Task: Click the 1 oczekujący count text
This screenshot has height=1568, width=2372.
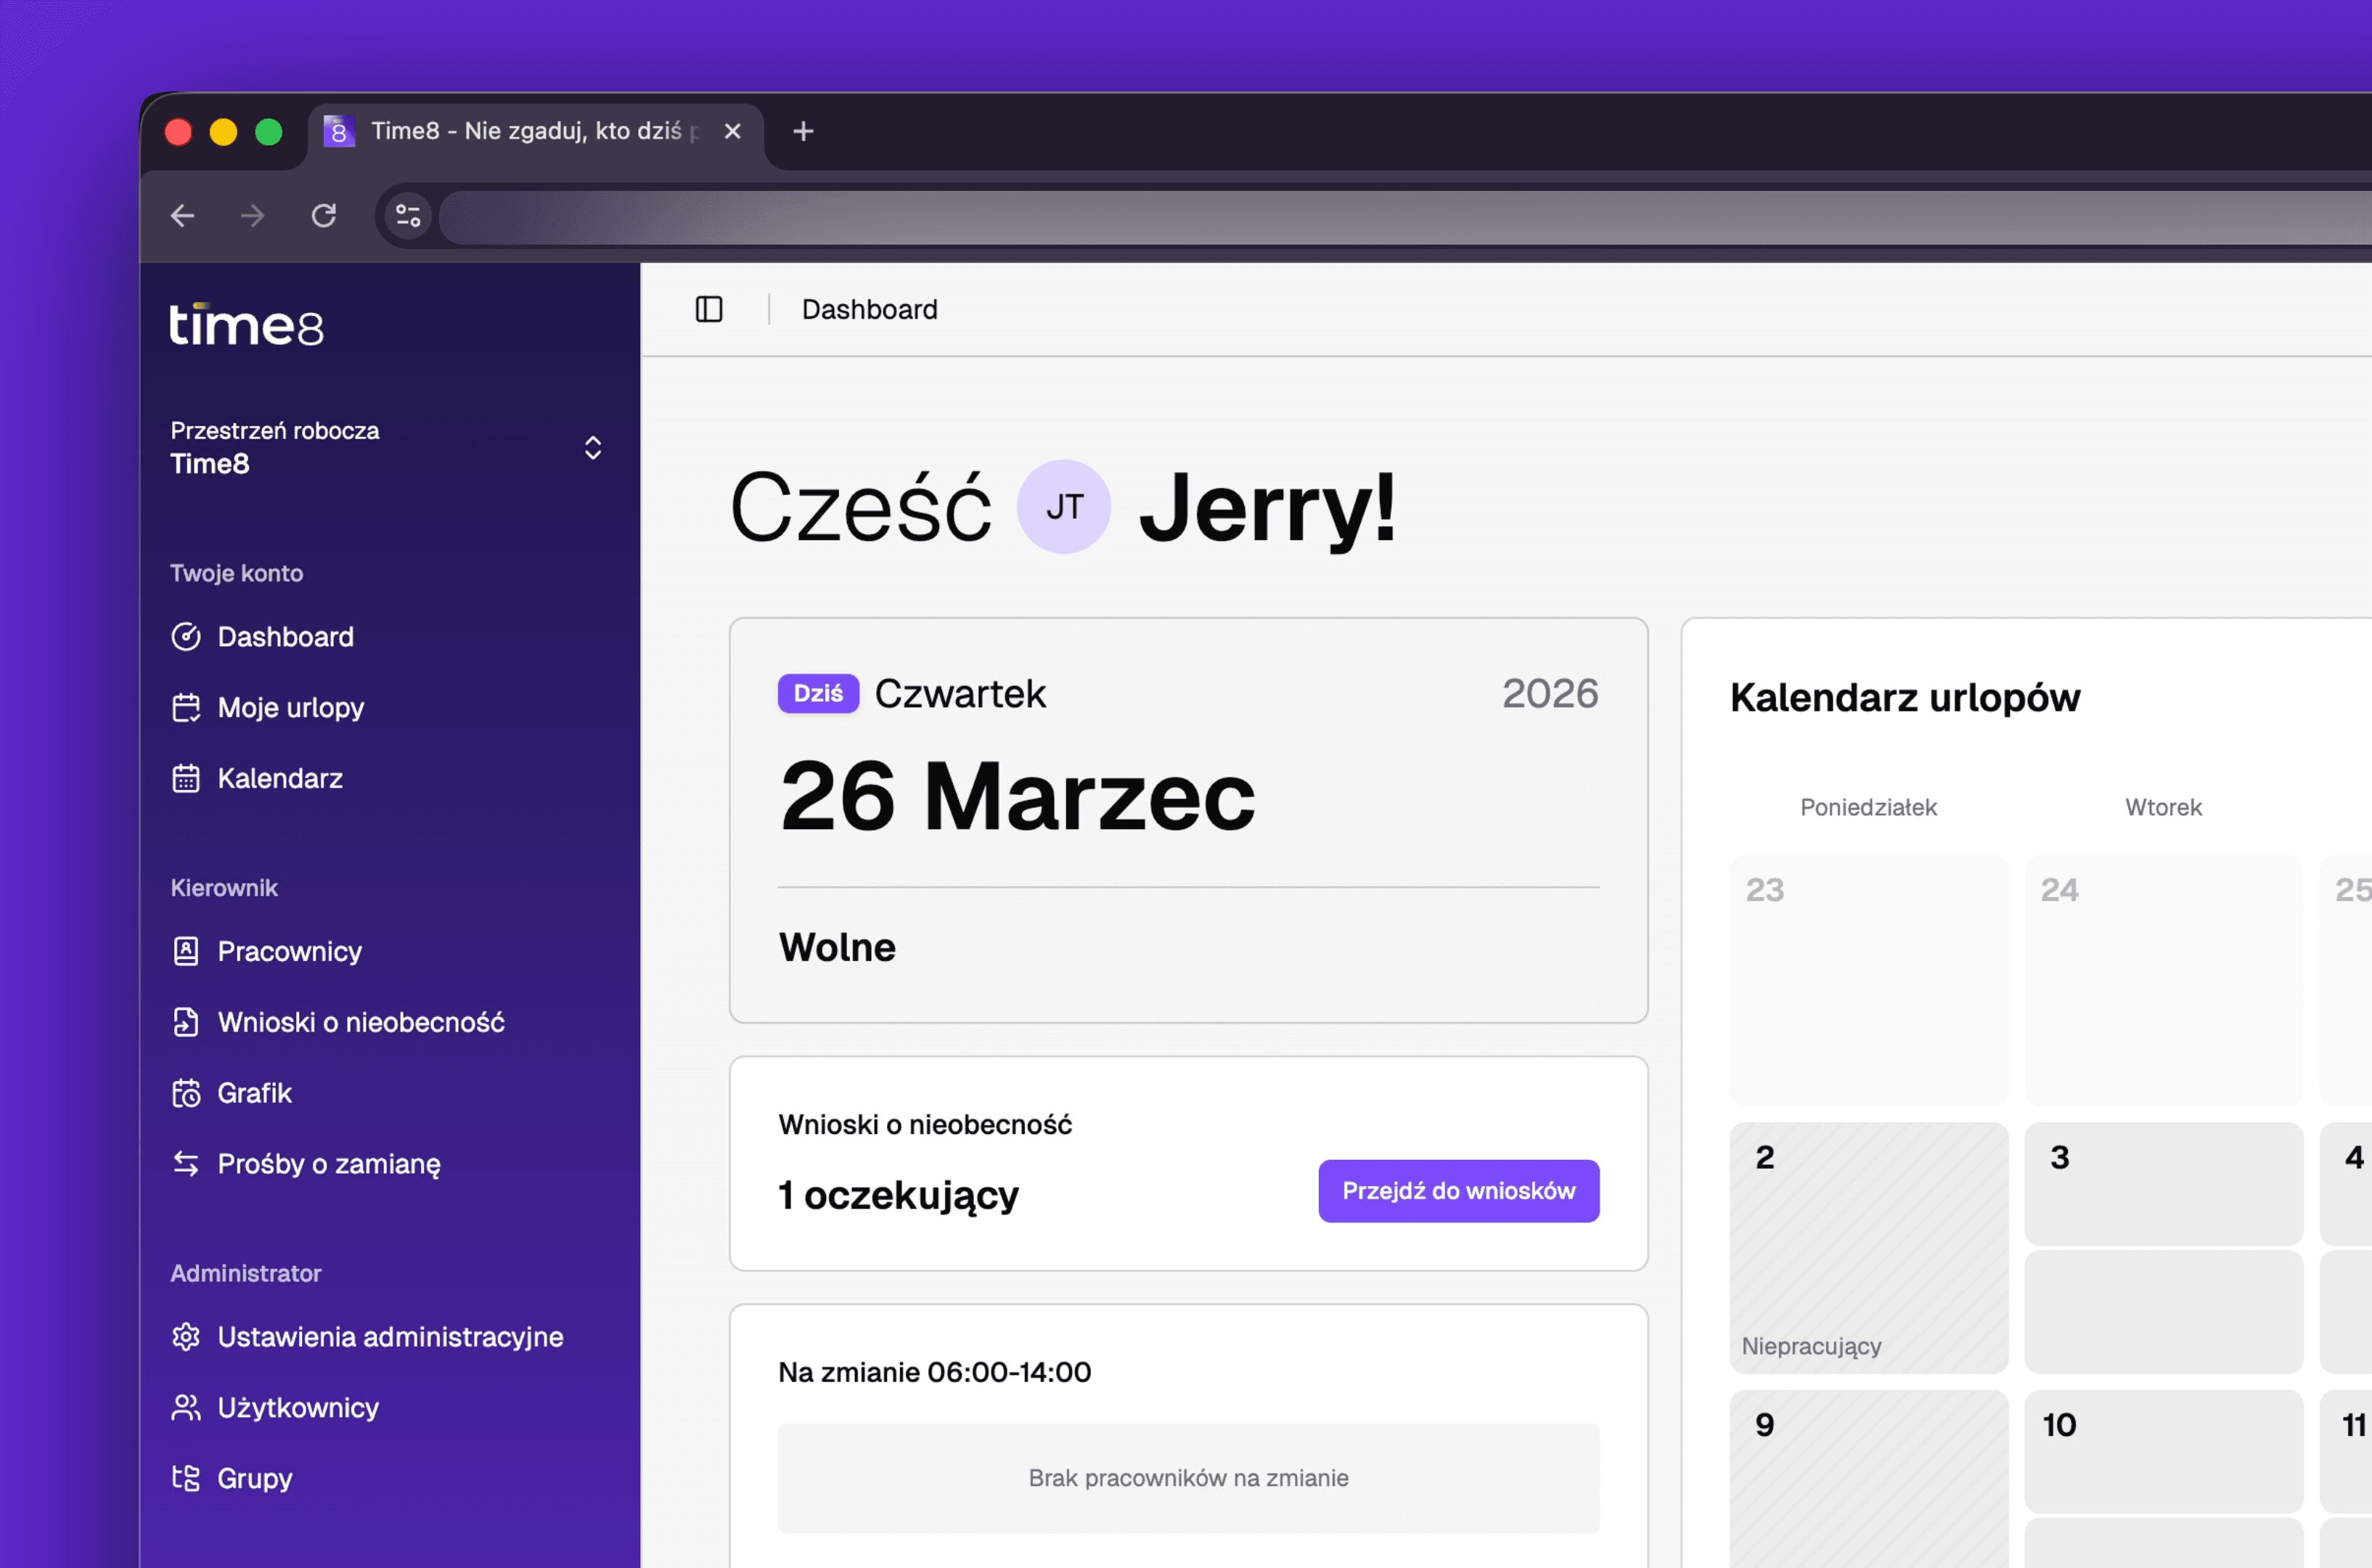Action: click(x=899, y=1195)
